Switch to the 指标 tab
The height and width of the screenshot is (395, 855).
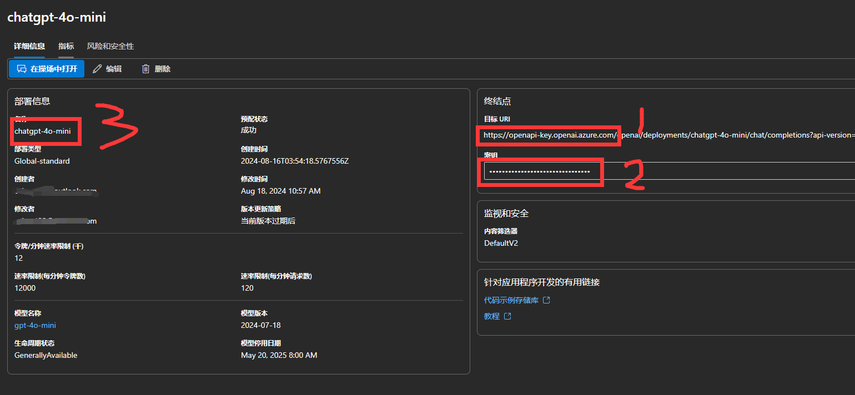(66, 46)
